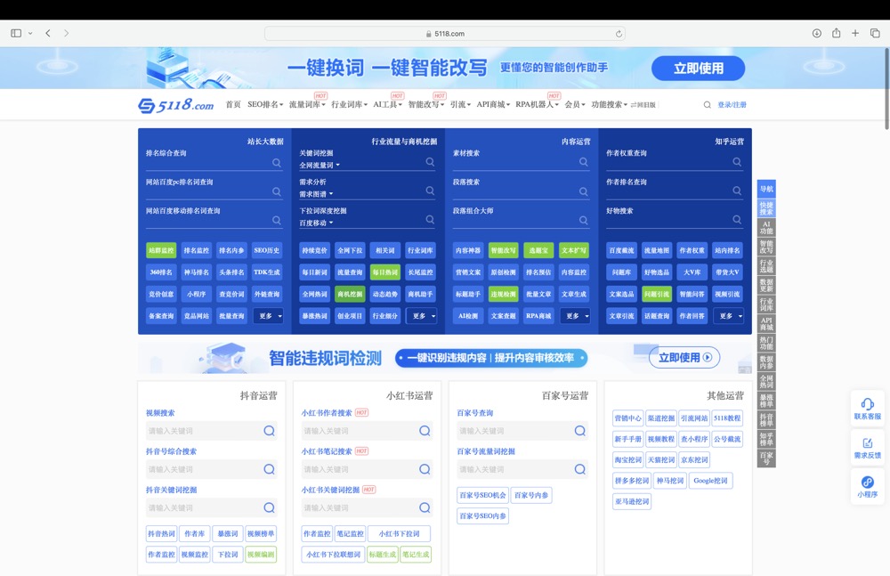This screenshot has width=890, height=576.
Task: Reload the 5118.com page
Action: pos(619,34)
